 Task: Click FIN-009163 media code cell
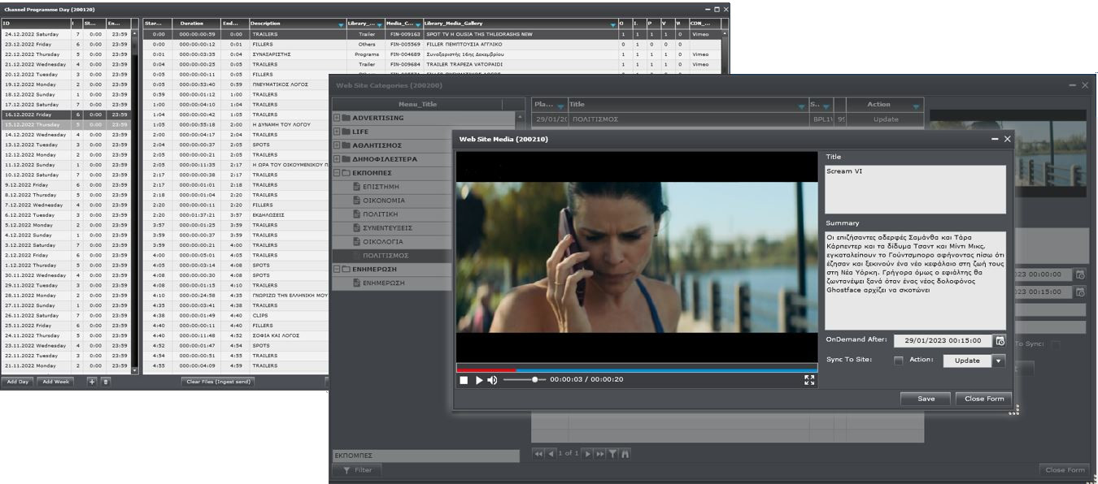click(x=404, y=34)
